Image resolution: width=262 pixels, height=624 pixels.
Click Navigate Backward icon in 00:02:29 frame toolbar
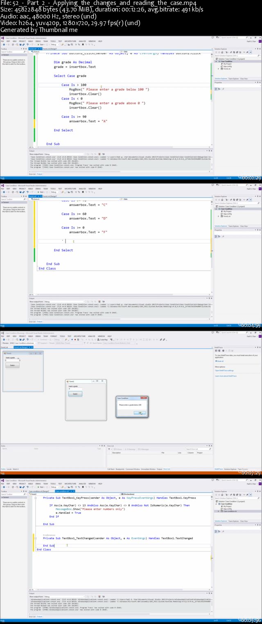(3, 44)
